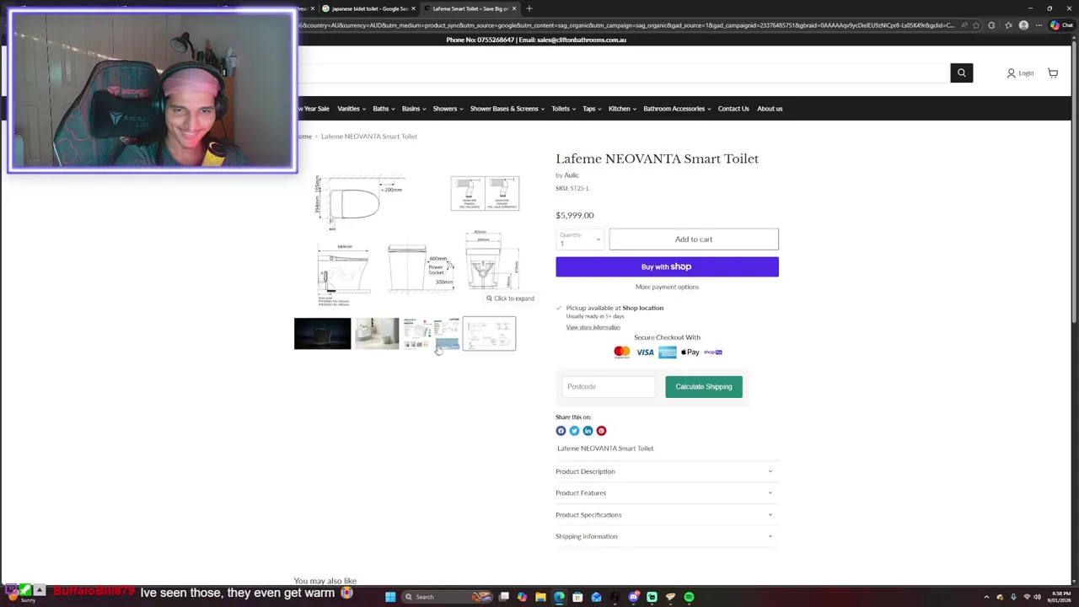Image resolution: width=1079 pixels, height=607 pixels.
Task: Open the Kitchen menu
Action: (622, 109)
